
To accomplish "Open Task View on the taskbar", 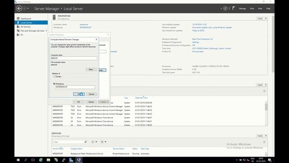I will pos(33,160).
